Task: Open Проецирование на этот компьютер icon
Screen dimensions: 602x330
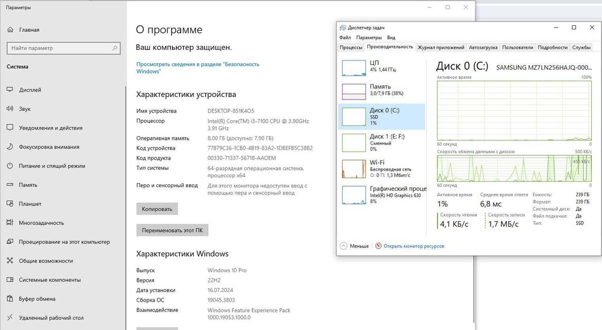Action: pyautogui.click(x=10, y=241)
